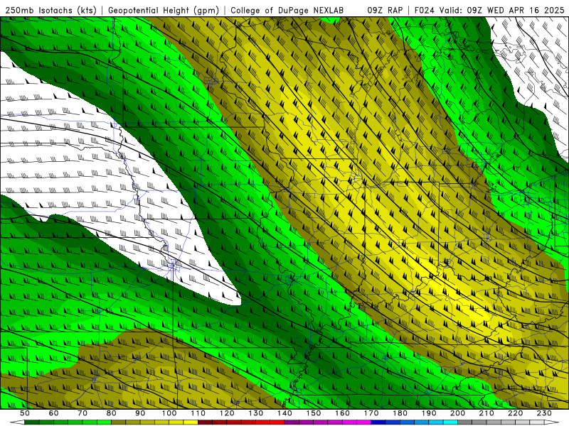Viewport: 569px width, 426px height.
Task: Click the 'F024' forecast hour label
Action: [425, 10]
